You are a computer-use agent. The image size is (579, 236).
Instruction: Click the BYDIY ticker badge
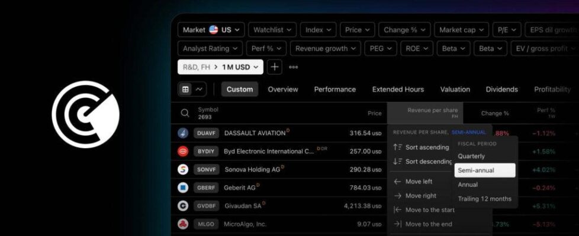[x=206, y=151]
